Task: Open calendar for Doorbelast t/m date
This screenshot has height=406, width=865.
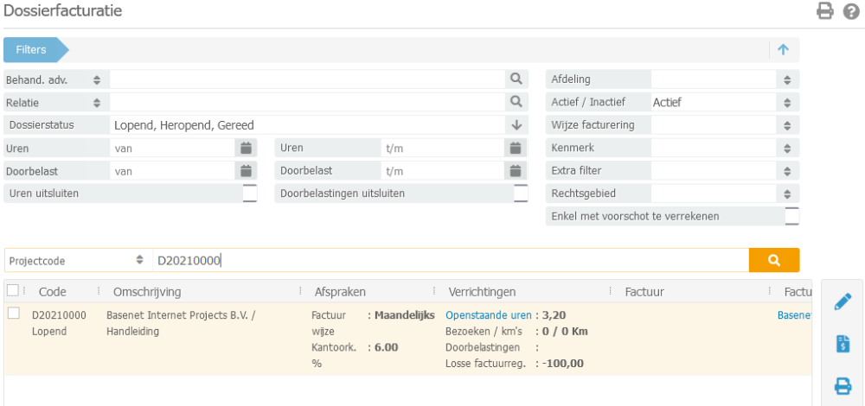Action: pyautogui.click(x=516, y=170)
